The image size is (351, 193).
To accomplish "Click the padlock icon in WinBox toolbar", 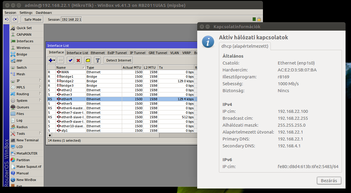I will (x=259, y=20).
